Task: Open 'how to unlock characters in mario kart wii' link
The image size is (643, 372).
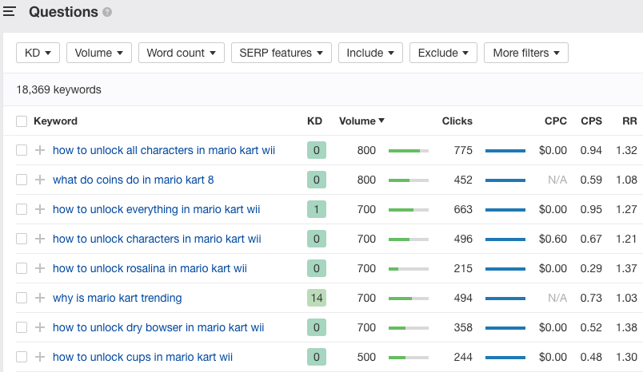Action: [157, 239]
